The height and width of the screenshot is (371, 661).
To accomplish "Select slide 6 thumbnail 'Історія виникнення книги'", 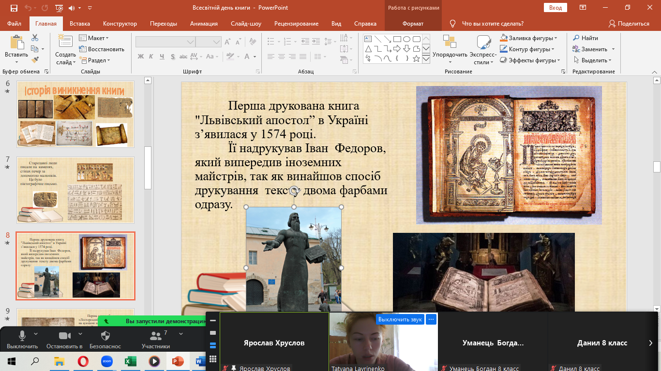I will (x=75, y=114).
